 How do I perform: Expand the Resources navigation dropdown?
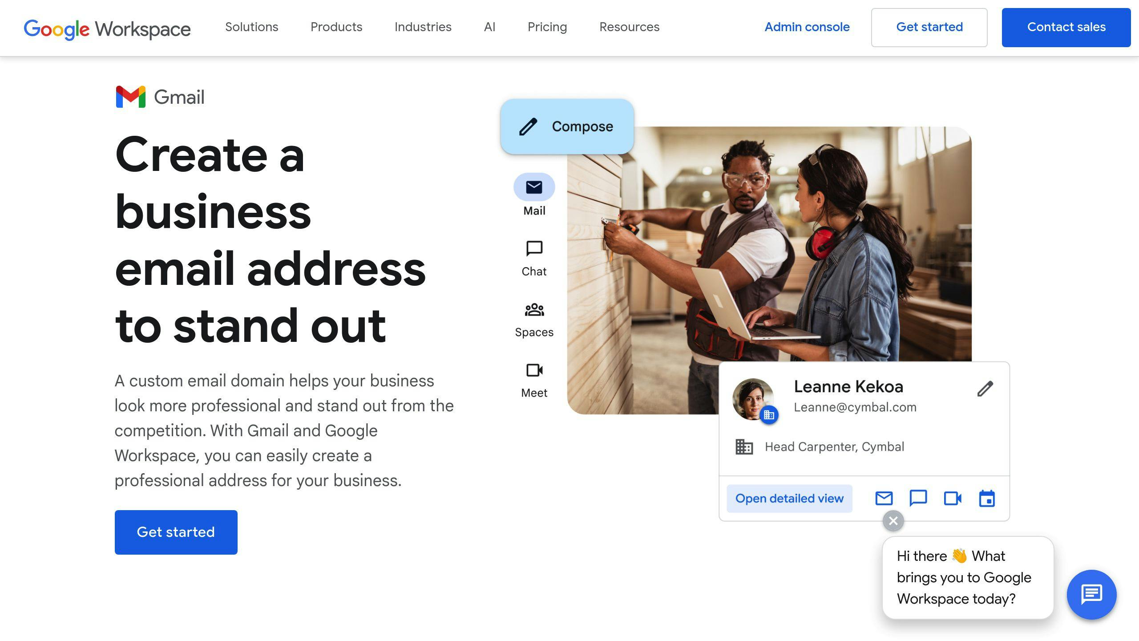coord(629,27)
